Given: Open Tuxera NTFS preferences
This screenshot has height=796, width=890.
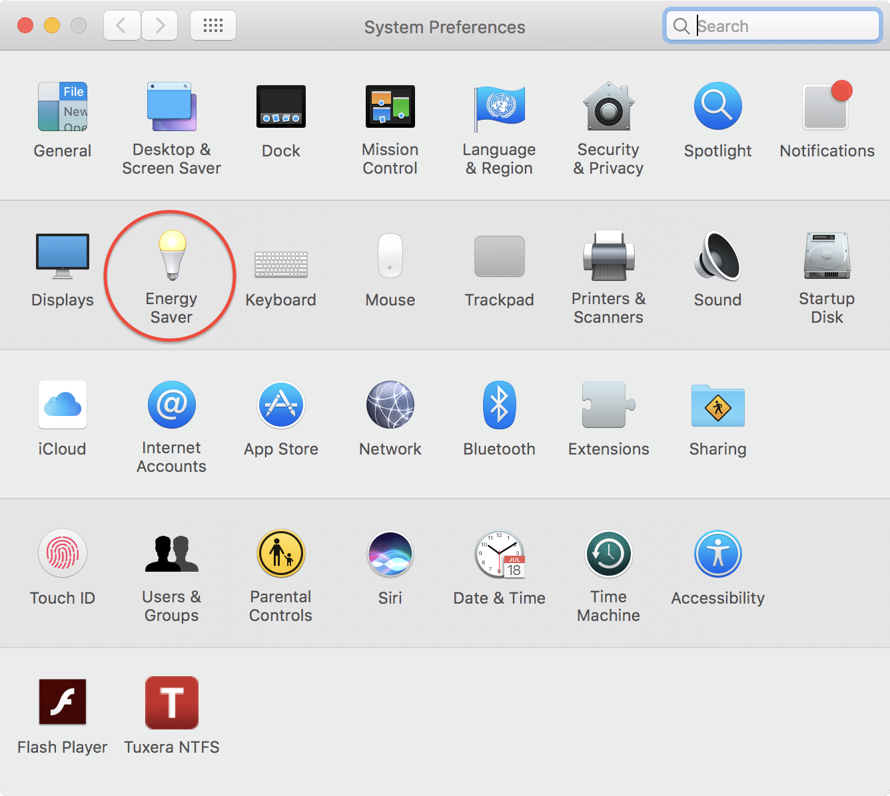Looking at the screenshot, I should 171,702.
